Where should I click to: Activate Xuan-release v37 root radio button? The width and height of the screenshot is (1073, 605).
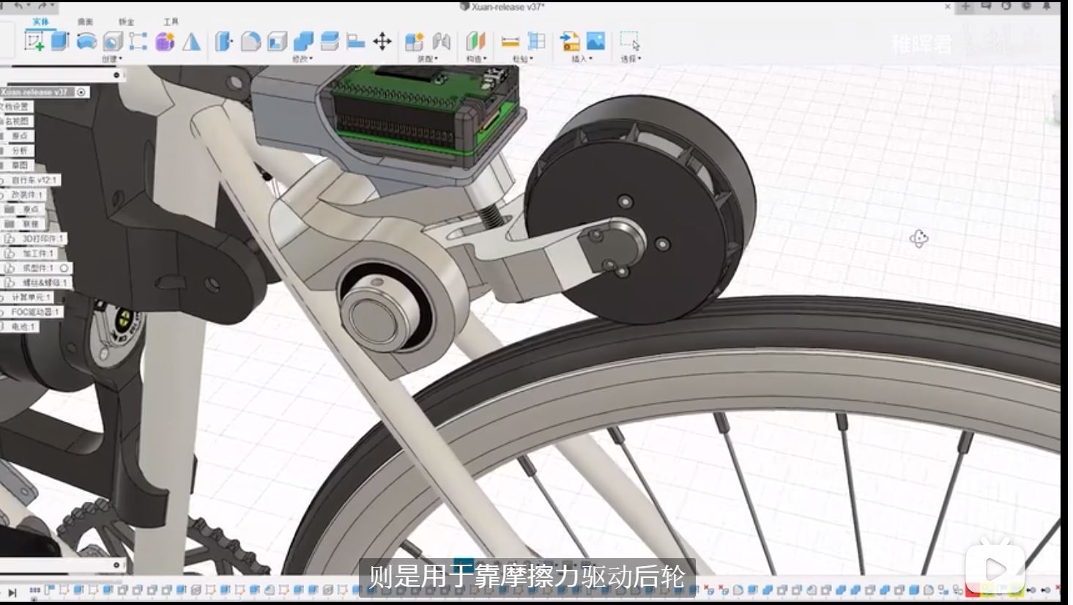(81, 92)
